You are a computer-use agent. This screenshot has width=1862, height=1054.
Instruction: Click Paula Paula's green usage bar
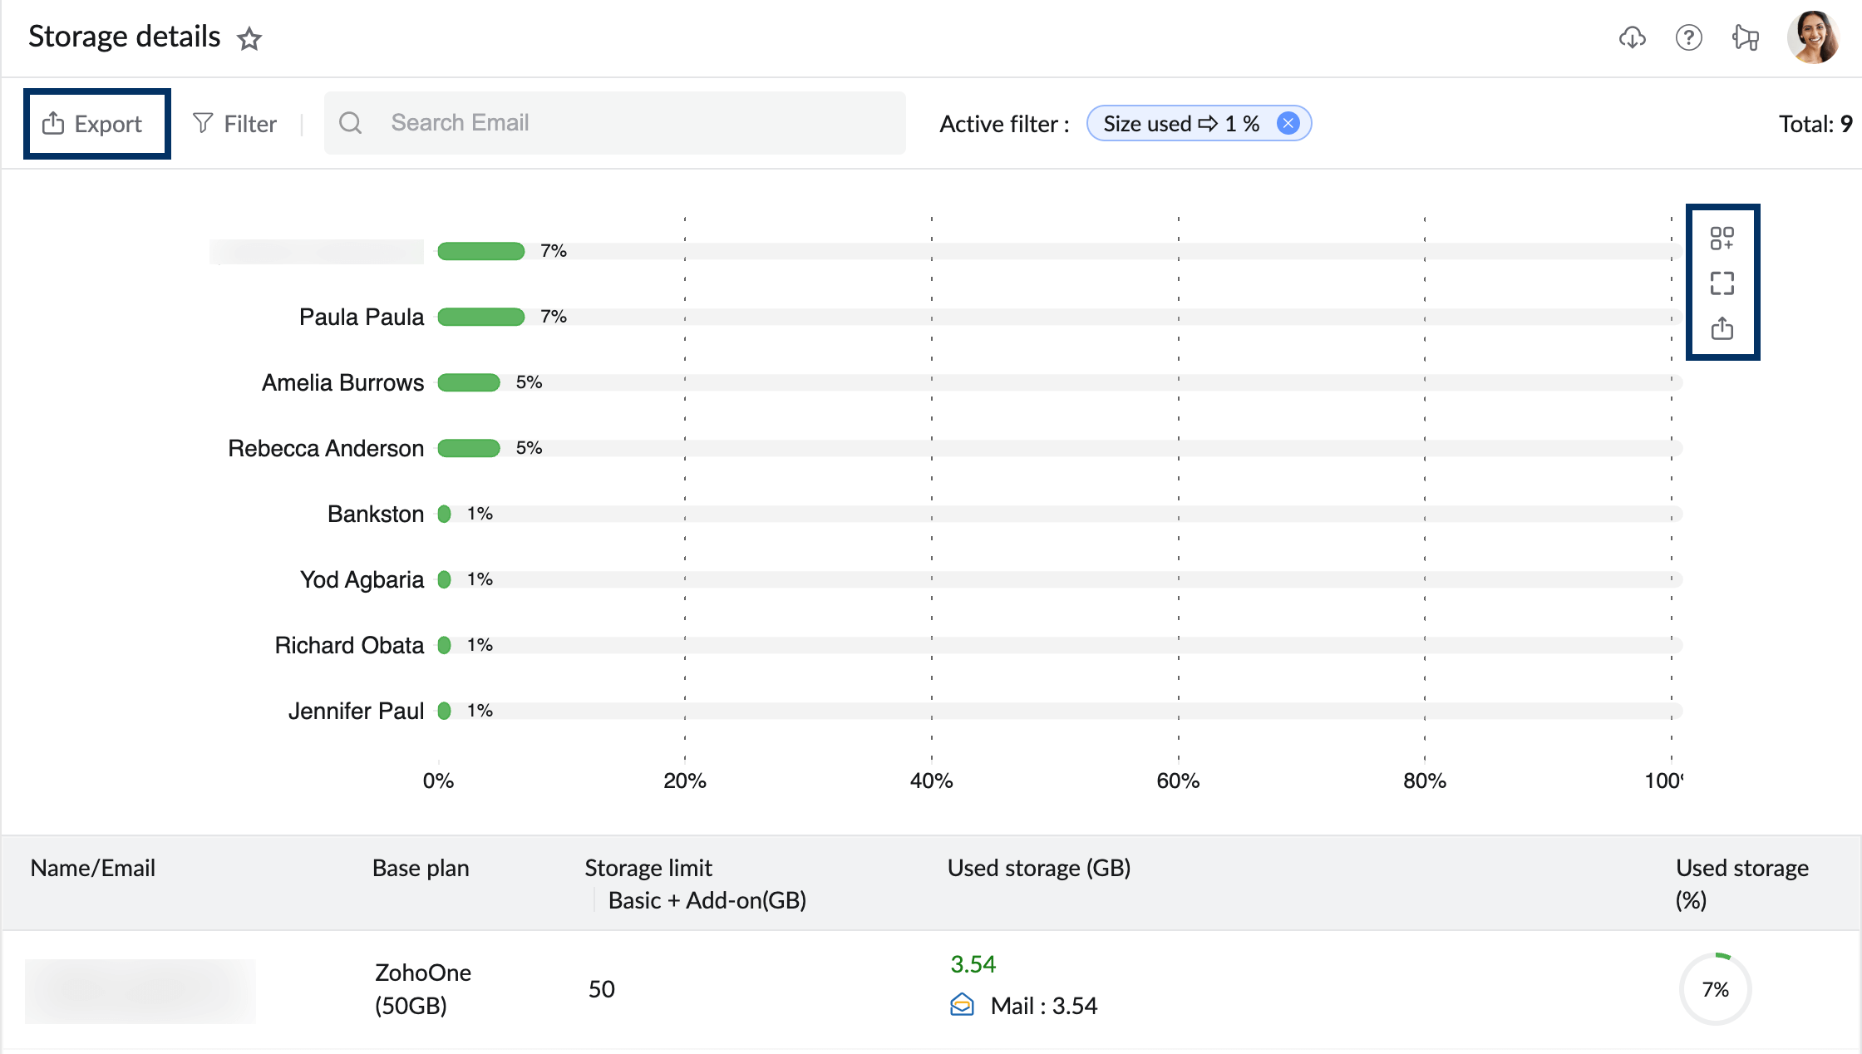point(480,317)
